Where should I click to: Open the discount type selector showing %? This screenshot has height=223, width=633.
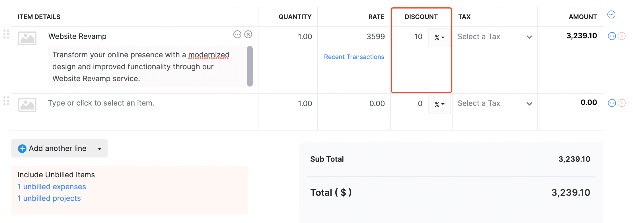439,37
